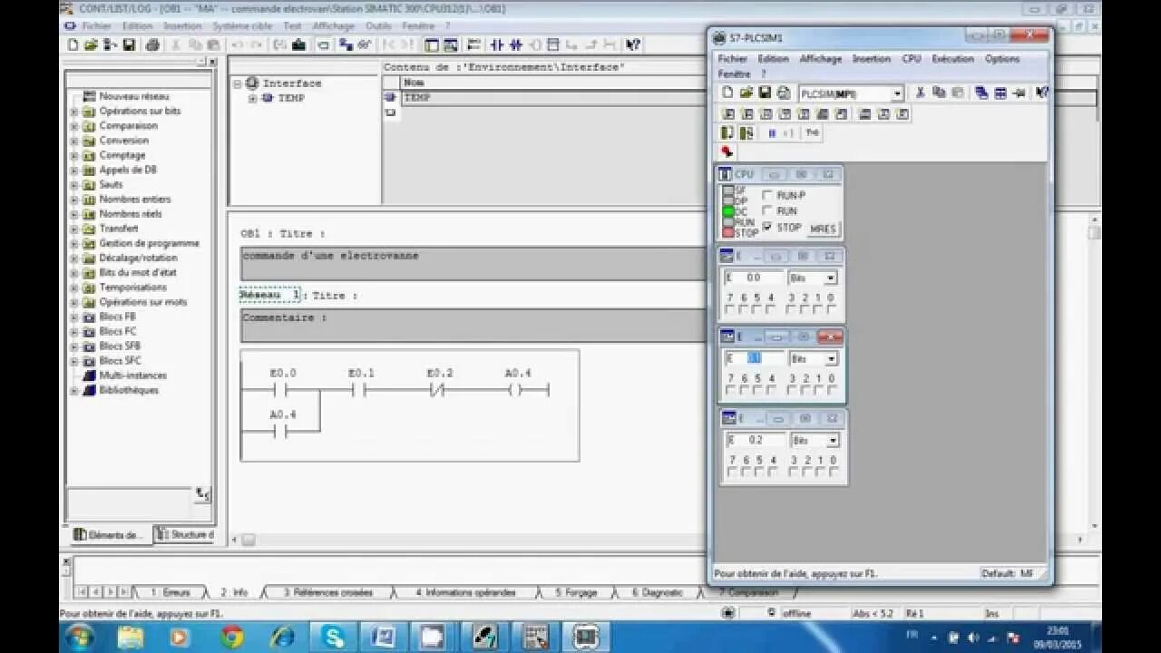Toggle bit 0 of input E 0.2

(x=833, y=472)
